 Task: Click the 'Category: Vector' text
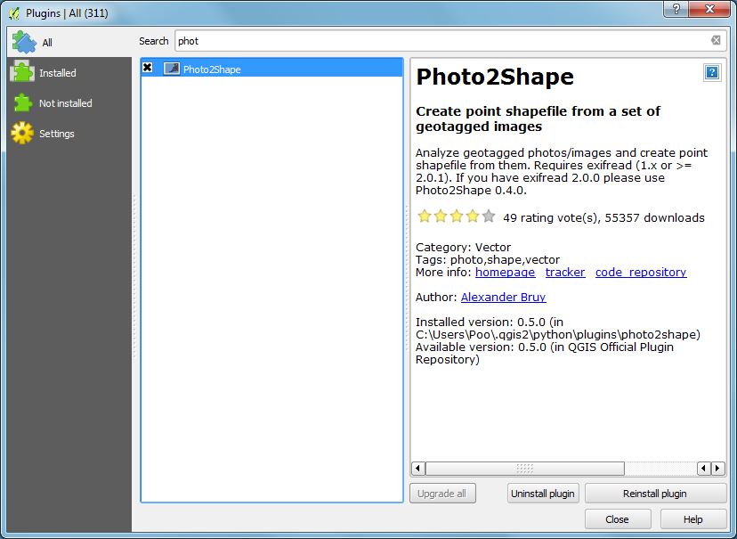click(x=464, y=248)
